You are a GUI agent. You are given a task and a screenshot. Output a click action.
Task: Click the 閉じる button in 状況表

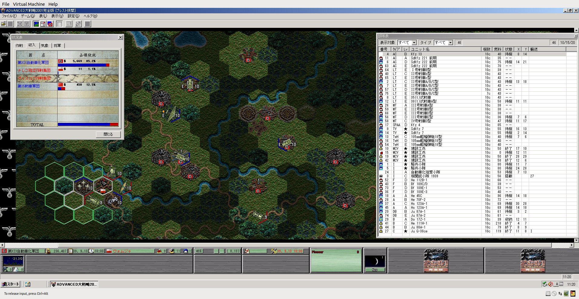click(108, 134)
